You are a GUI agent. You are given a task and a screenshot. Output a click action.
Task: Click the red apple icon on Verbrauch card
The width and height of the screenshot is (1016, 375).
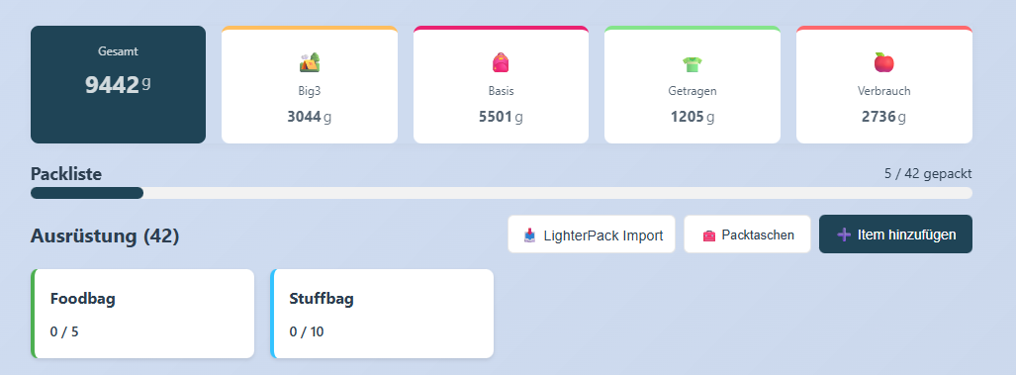pyautogui.click(x=883, y=62)
